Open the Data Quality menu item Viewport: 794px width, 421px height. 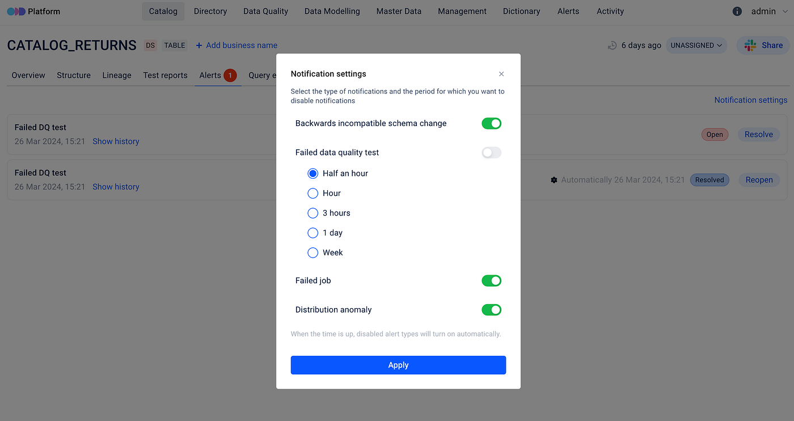[x=265, y=11]
